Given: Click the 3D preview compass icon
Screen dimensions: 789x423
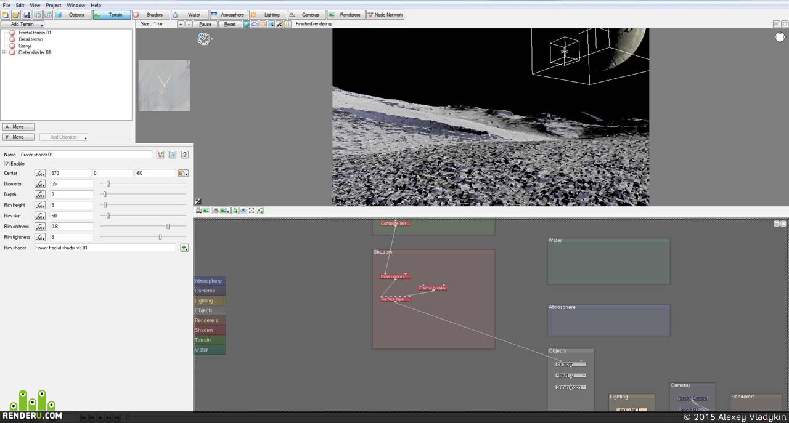Looking at the screenshot, I should (204, 39).
